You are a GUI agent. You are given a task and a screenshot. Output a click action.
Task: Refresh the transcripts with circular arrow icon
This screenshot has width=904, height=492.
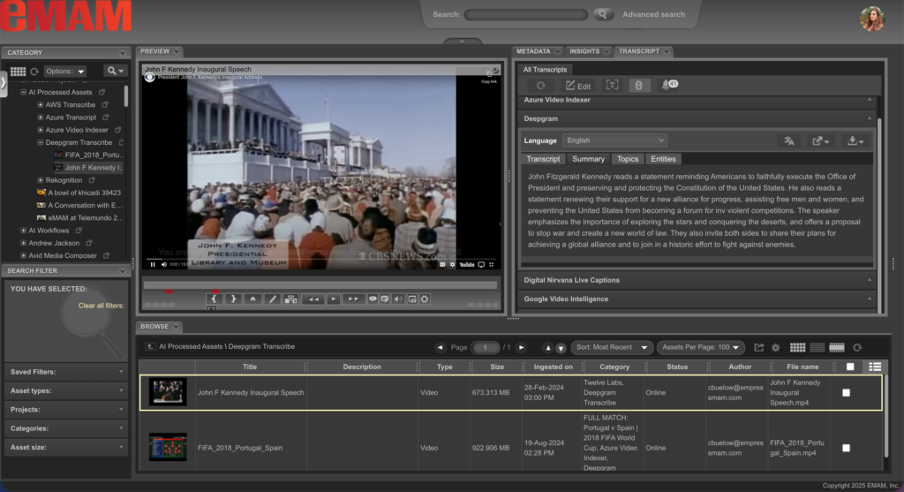(541, 86)
